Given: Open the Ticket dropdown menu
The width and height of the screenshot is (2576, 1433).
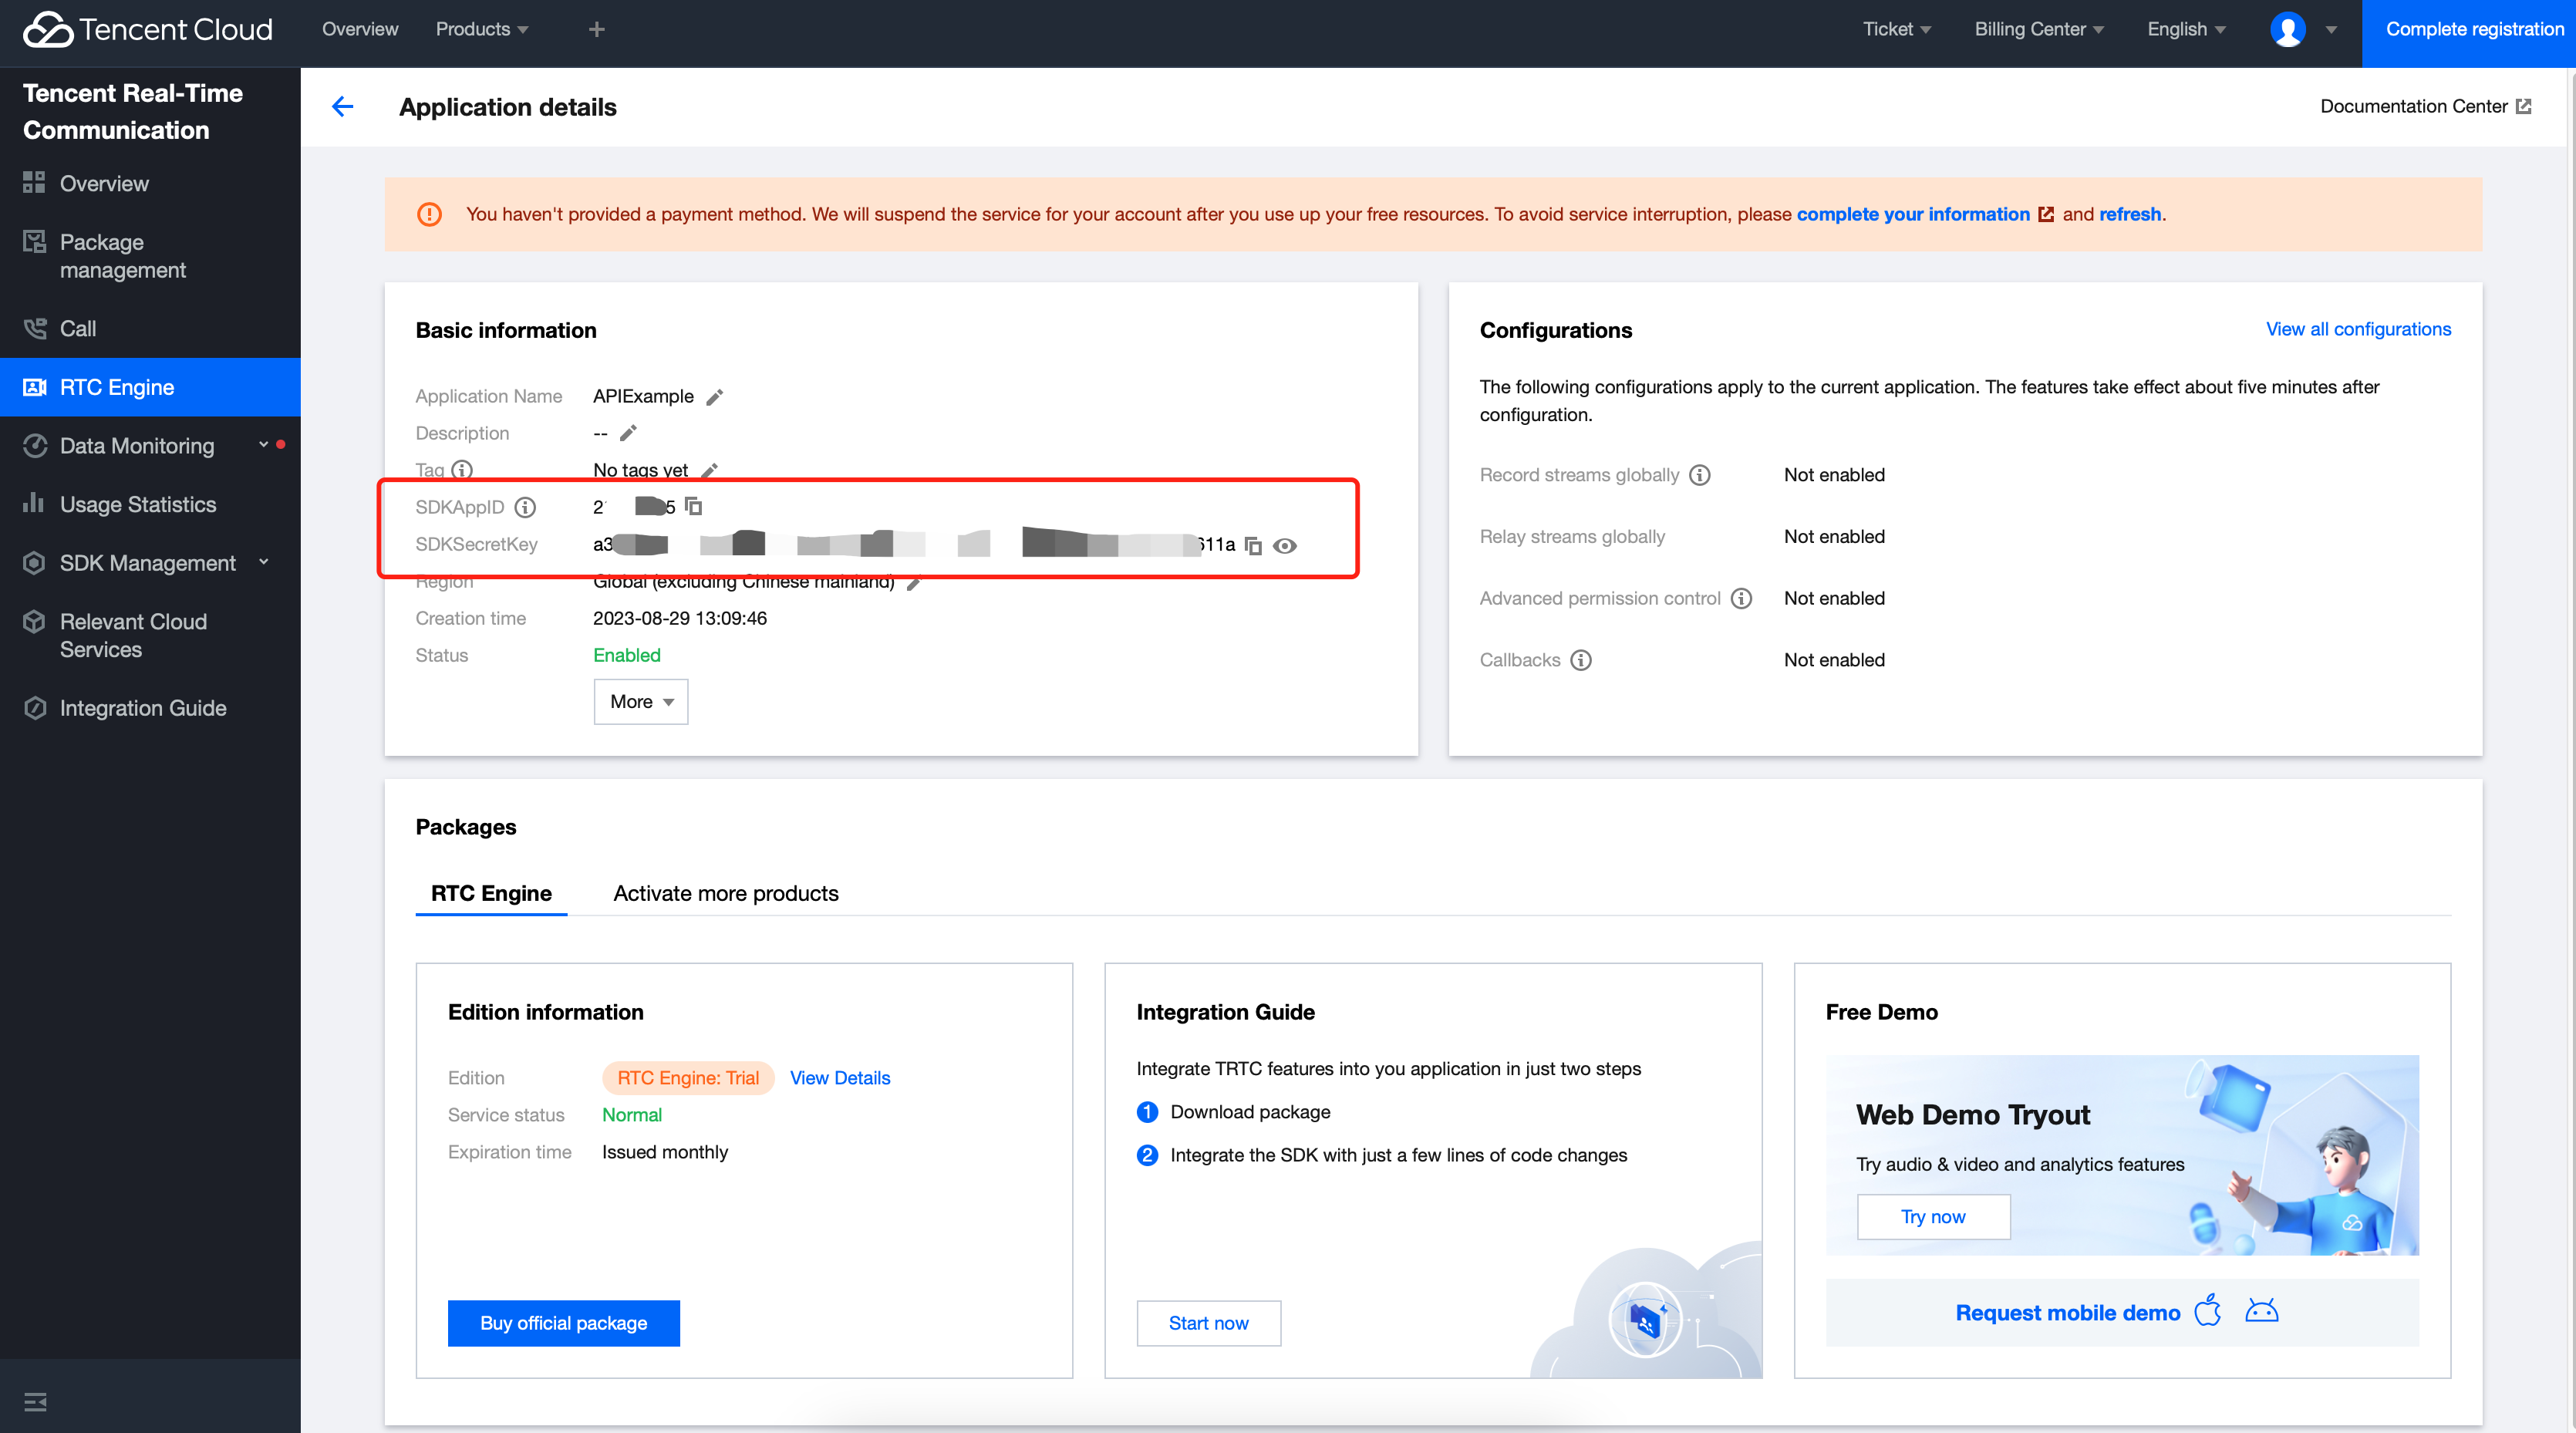Looking at the screenshot, I should 1896,30.
